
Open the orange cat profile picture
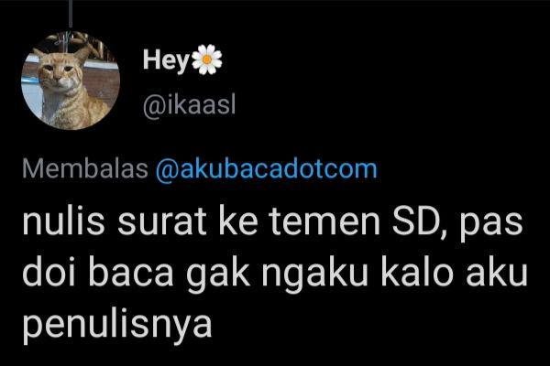[71, 81]
